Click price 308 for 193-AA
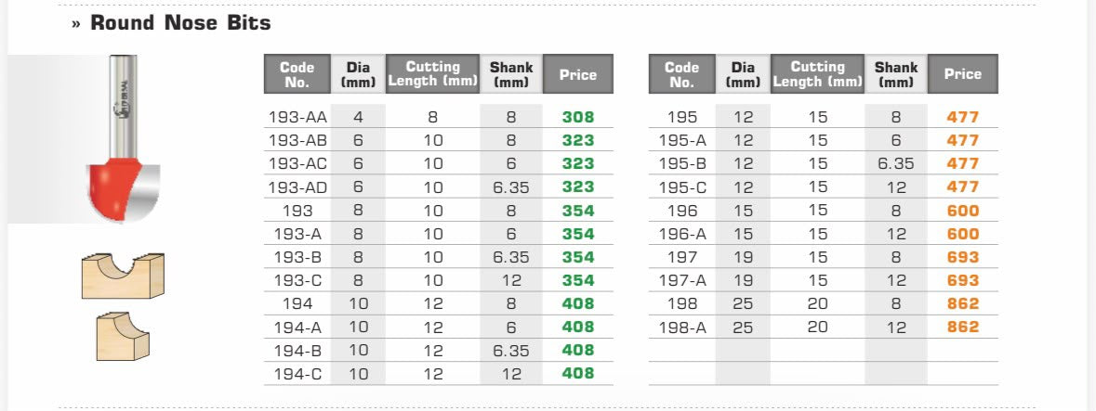This screenshot has width=1096, height=411. coord(578,117)
